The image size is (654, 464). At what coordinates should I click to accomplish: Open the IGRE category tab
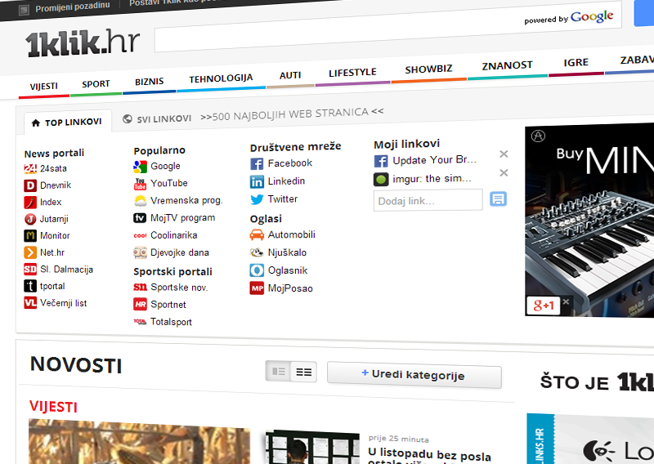pos(576,63)
